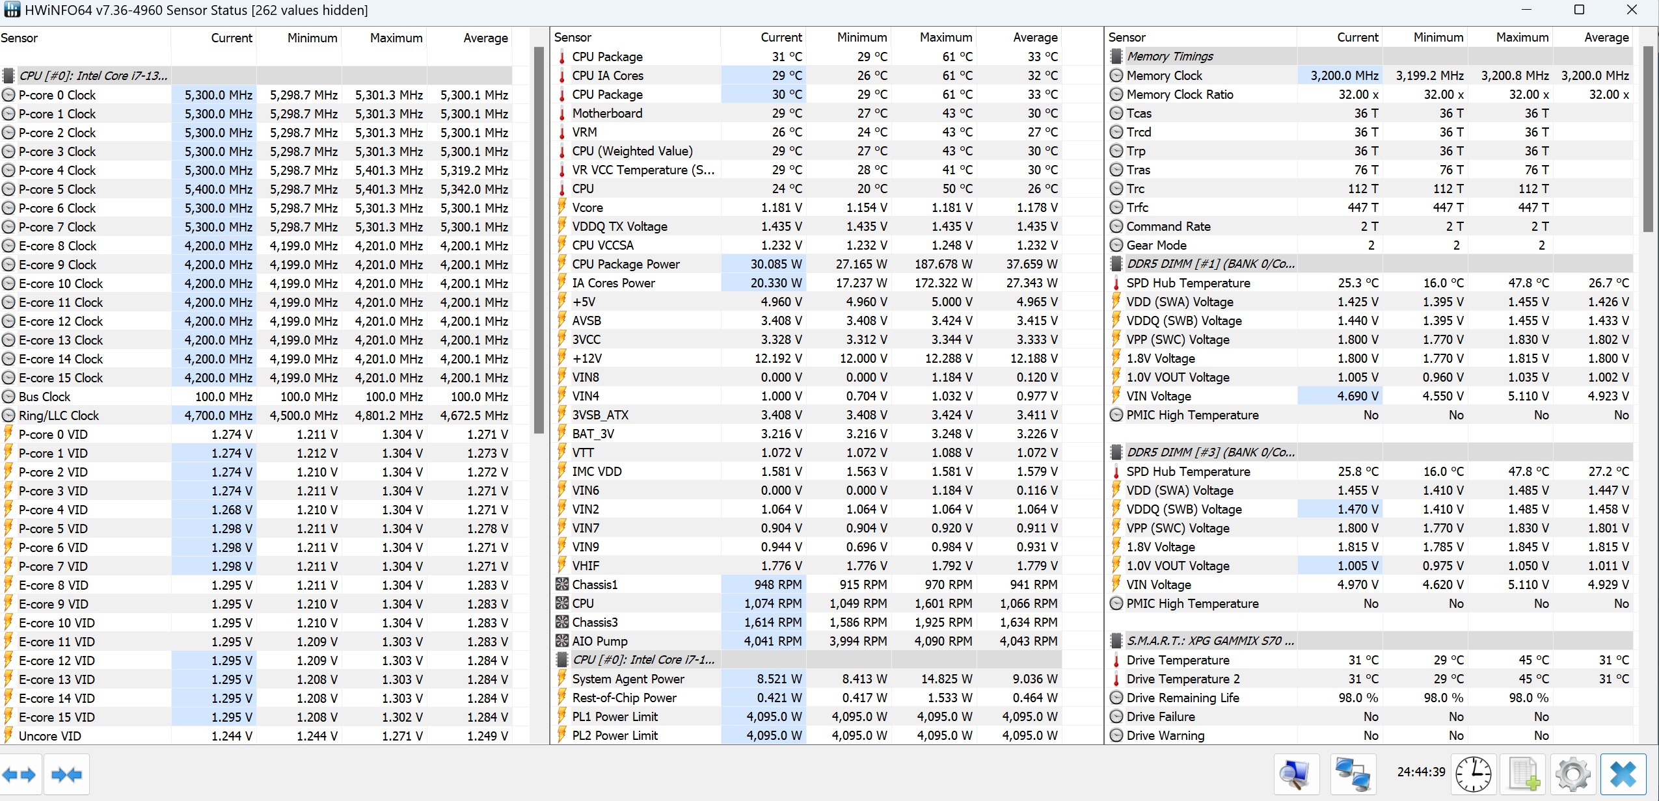Viewport: 1659px width, 801px height.
Task: Click the 24:44:39 elapsed time readout
Action: click(1421, 772)
